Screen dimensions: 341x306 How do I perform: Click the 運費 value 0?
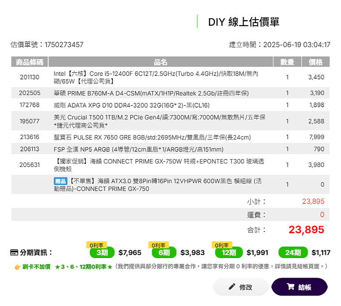[322, 215]
